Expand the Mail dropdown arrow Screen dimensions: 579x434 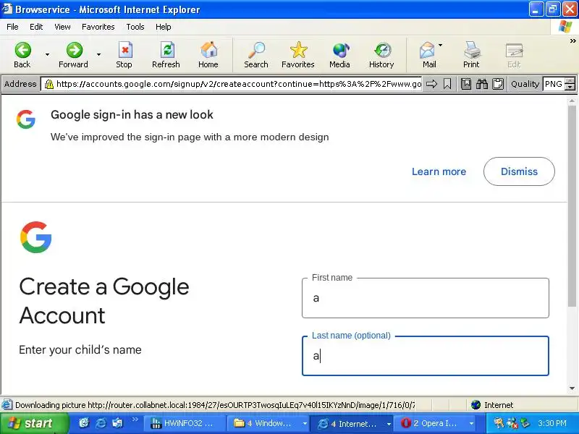tap(441, 46)
